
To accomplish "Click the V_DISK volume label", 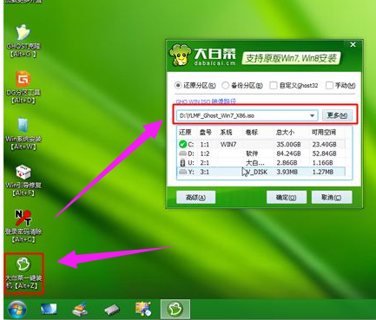I will [x=257, y=172].
